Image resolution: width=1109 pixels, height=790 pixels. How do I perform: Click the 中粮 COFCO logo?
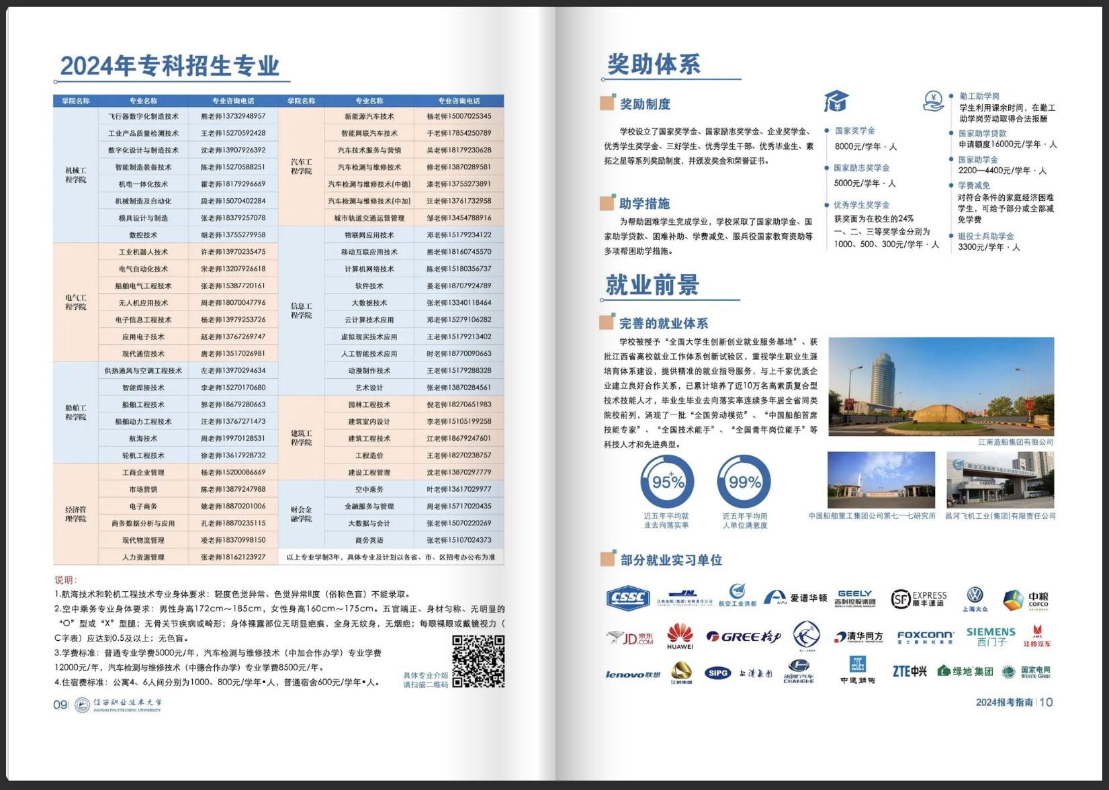pos(1026,599)
